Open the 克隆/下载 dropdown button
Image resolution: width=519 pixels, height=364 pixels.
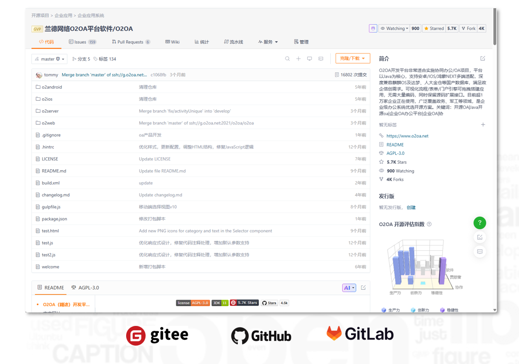pyautogui.click(x=352, y=58)
